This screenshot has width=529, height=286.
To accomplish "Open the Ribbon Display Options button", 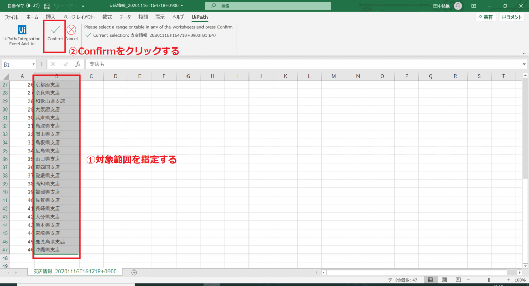I will click(474, 6).
